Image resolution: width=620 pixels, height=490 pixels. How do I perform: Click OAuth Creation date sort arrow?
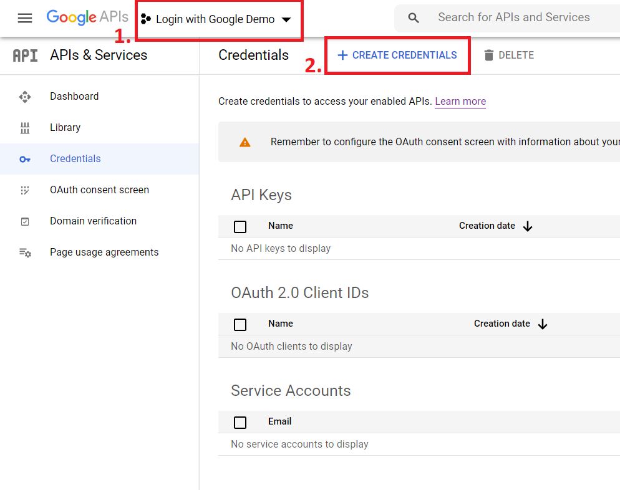543,324
